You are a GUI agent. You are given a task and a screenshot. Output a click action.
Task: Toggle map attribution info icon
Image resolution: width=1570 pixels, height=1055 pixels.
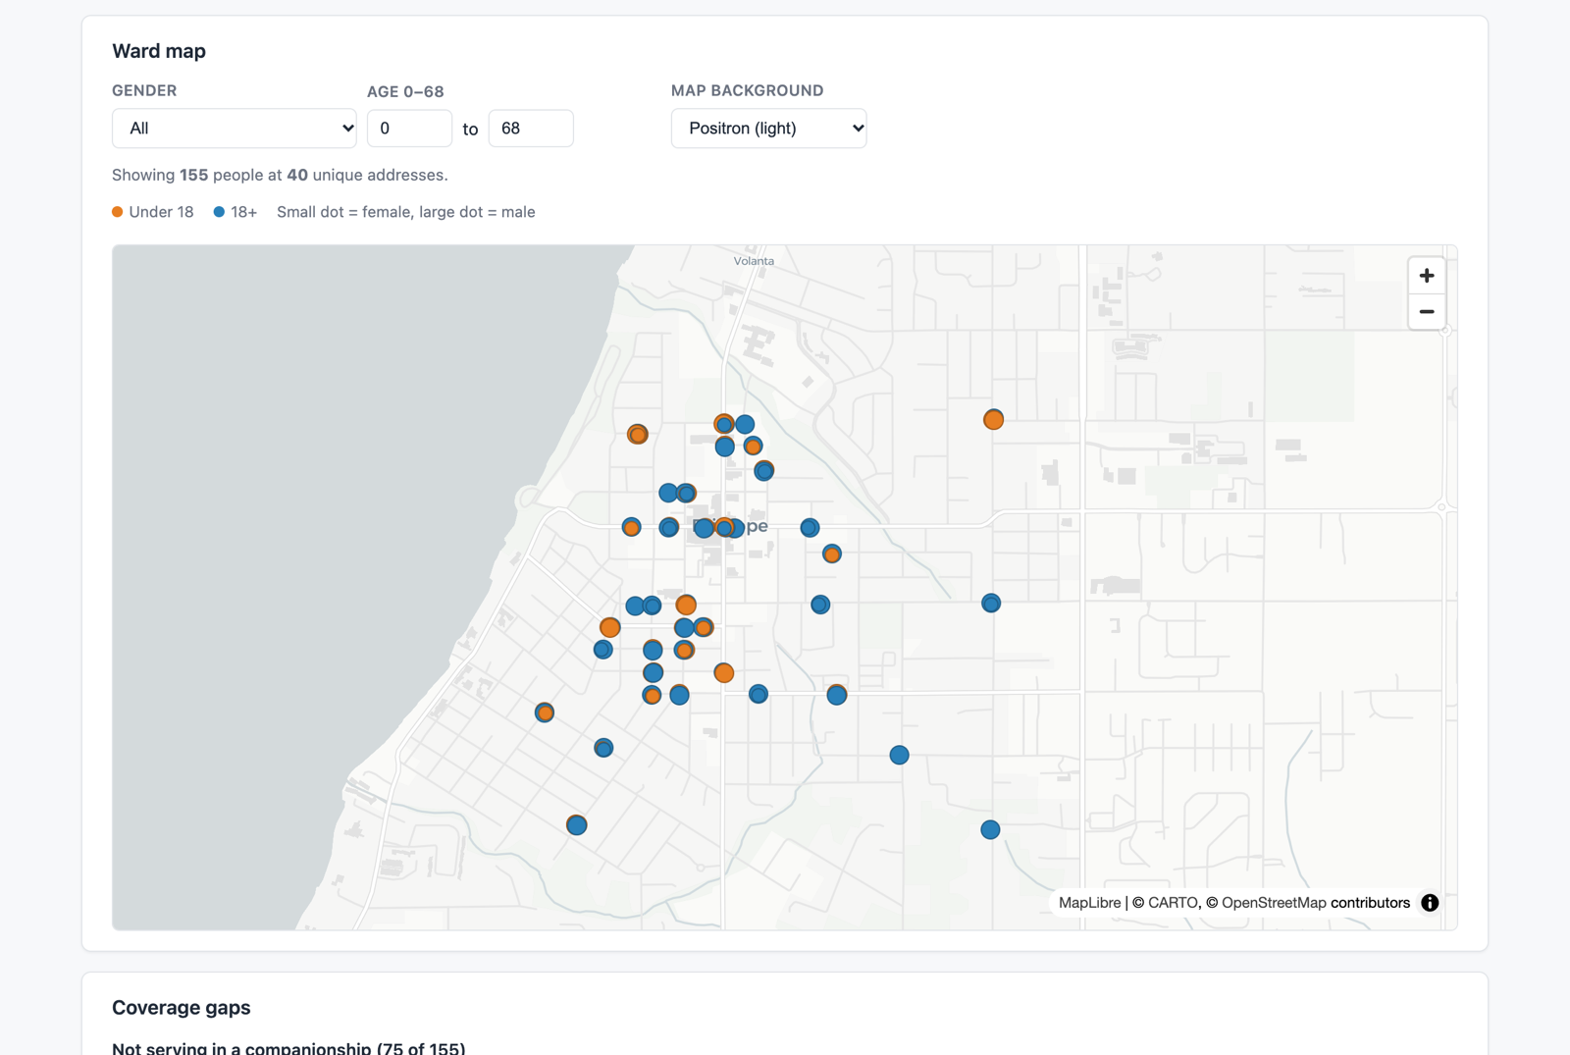1430,903
